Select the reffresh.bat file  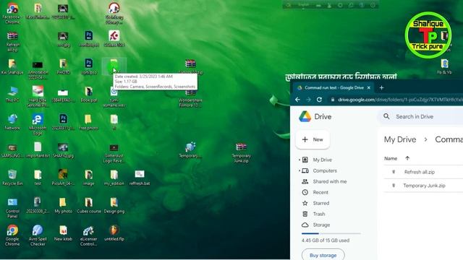[140, 178]
